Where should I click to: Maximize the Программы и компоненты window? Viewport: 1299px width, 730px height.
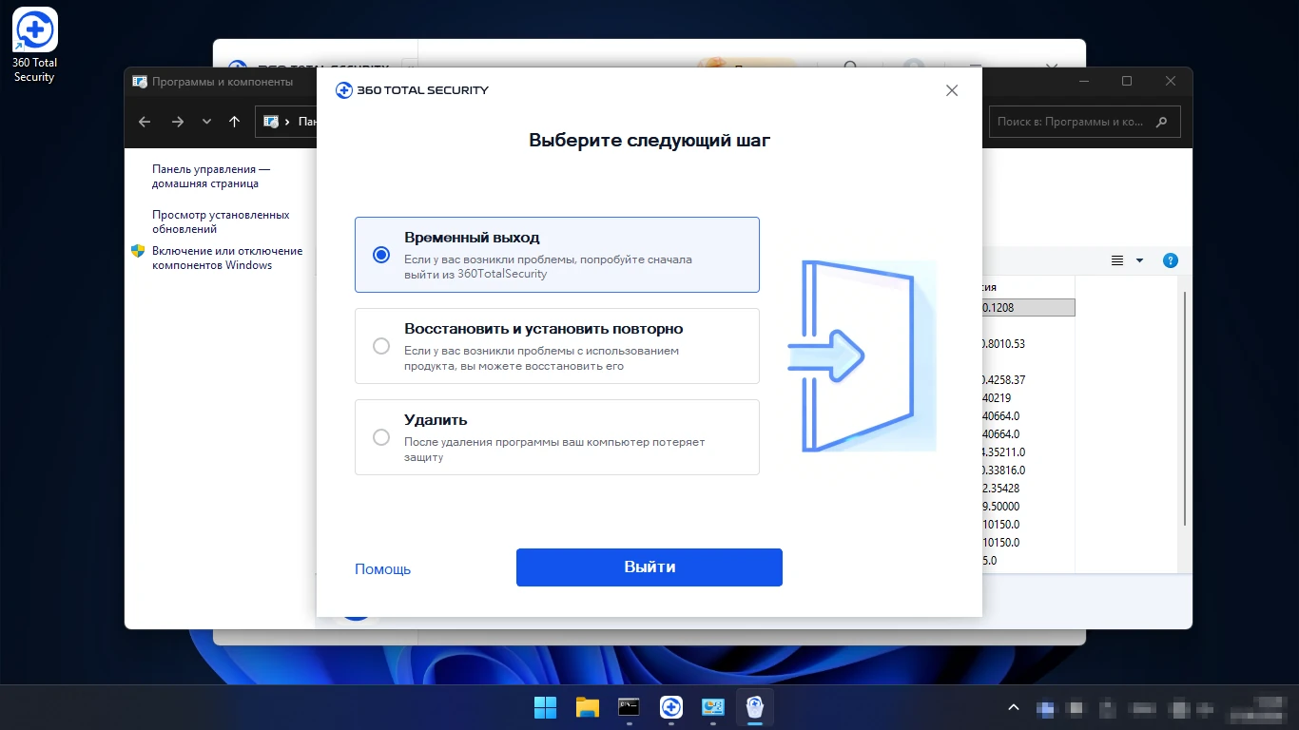(1127, 82)
